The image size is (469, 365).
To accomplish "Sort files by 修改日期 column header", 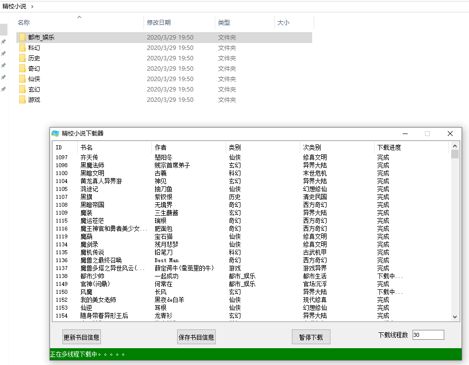I will click(159, 23).
